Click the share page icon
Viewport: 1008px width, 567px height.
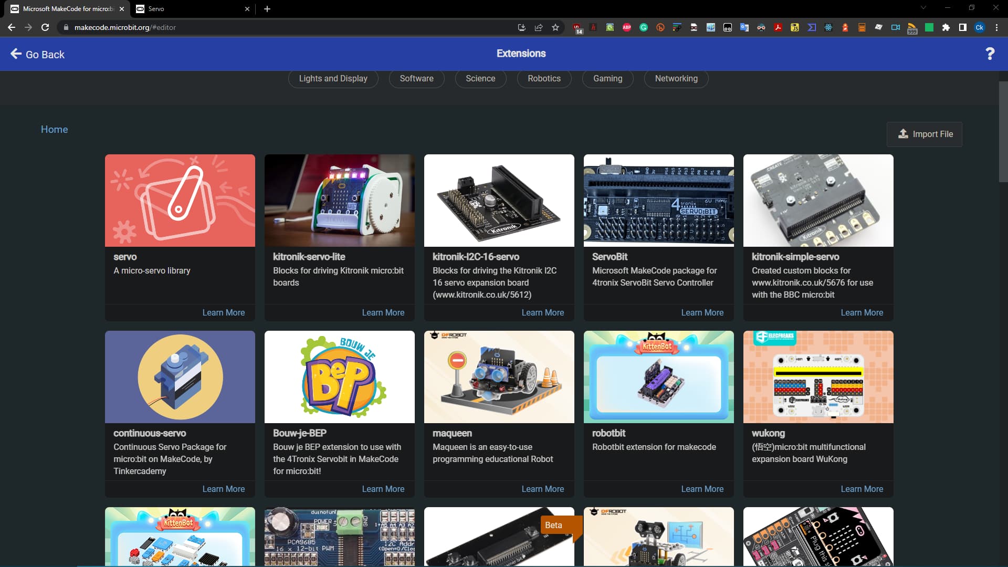coord(539,27)
